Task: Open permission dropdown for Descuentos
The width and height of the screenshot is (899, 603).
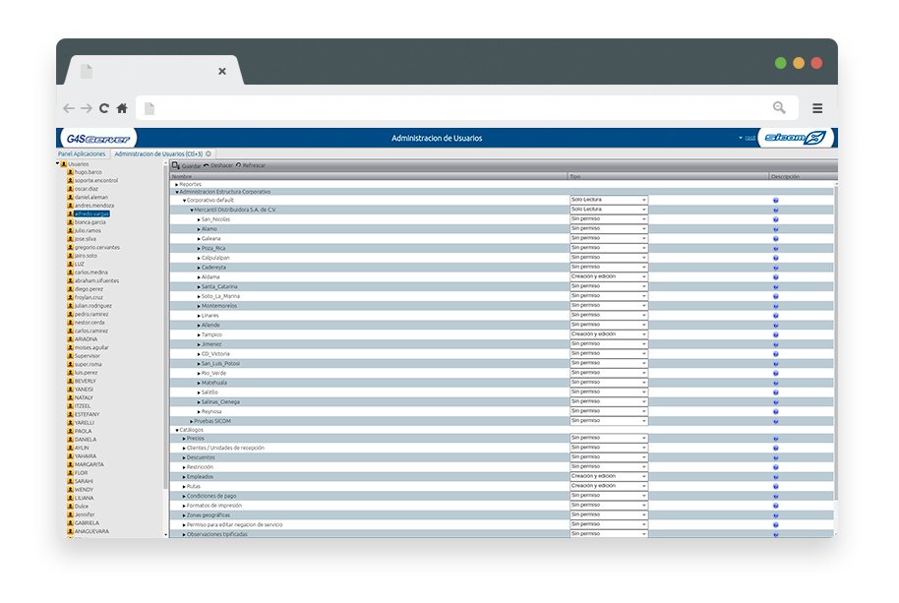Action: click(609, 457)
